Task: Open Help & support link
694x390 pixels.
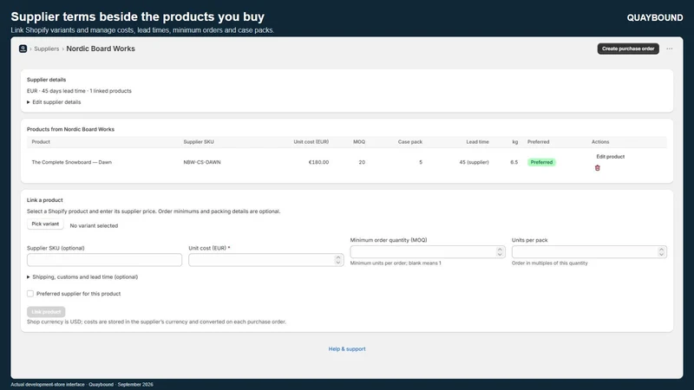Action: pos(347,349)
